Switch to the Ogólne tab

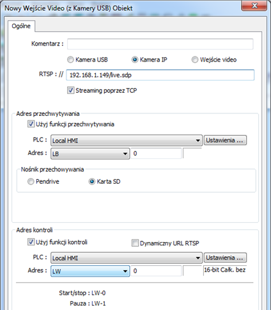pyautogui.click(x=21, y=26)
